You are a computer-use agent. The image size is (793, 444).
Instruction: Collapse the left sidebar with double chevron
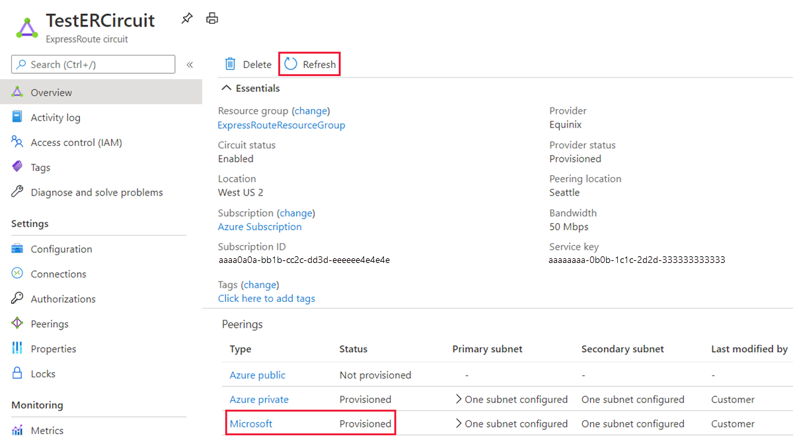click(x=190, y=64)
